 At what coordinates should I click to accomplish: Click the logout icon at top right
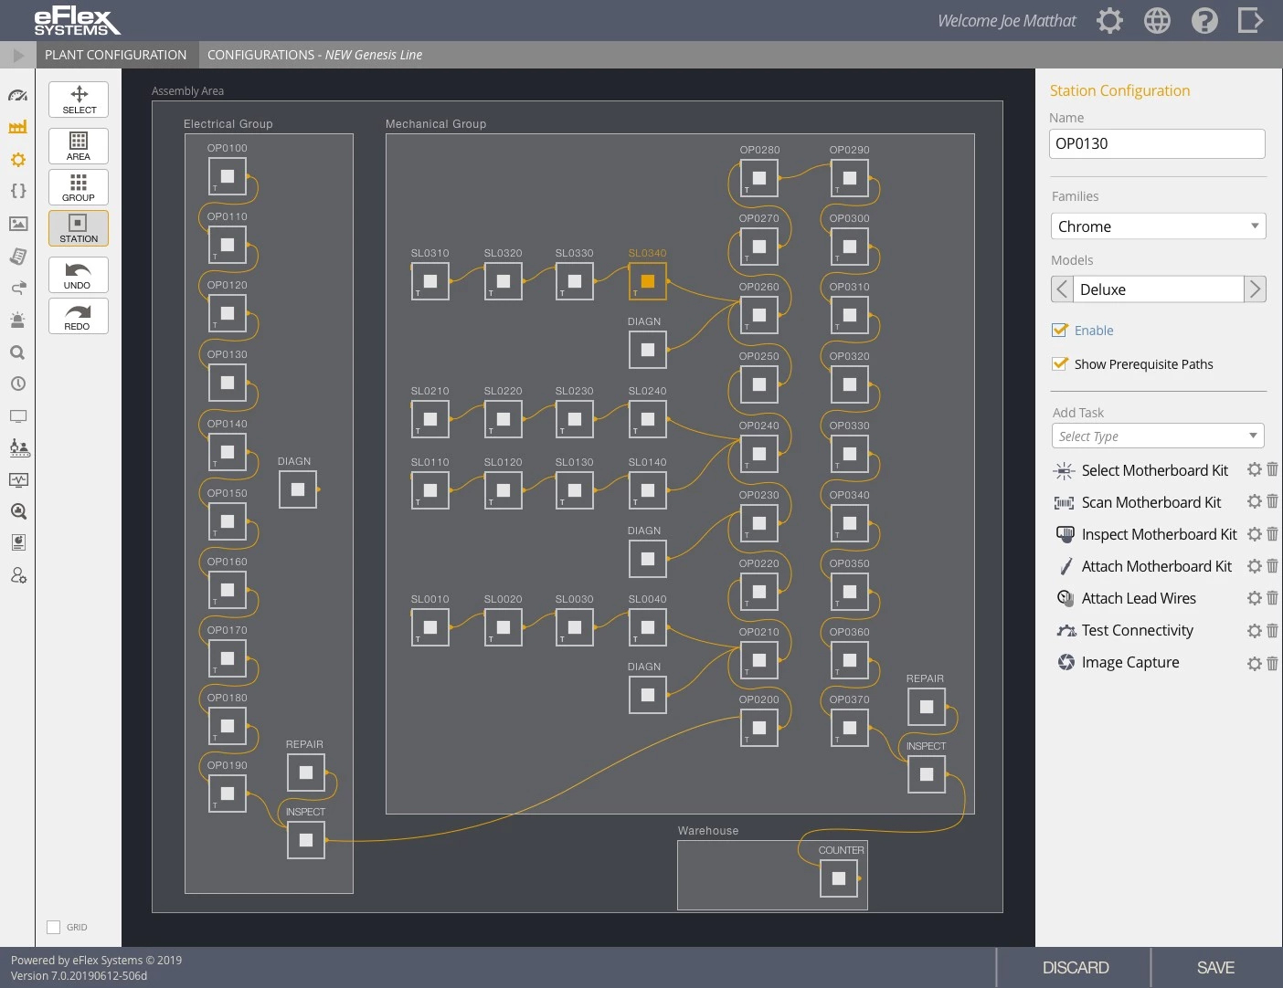click(1250, 19)
